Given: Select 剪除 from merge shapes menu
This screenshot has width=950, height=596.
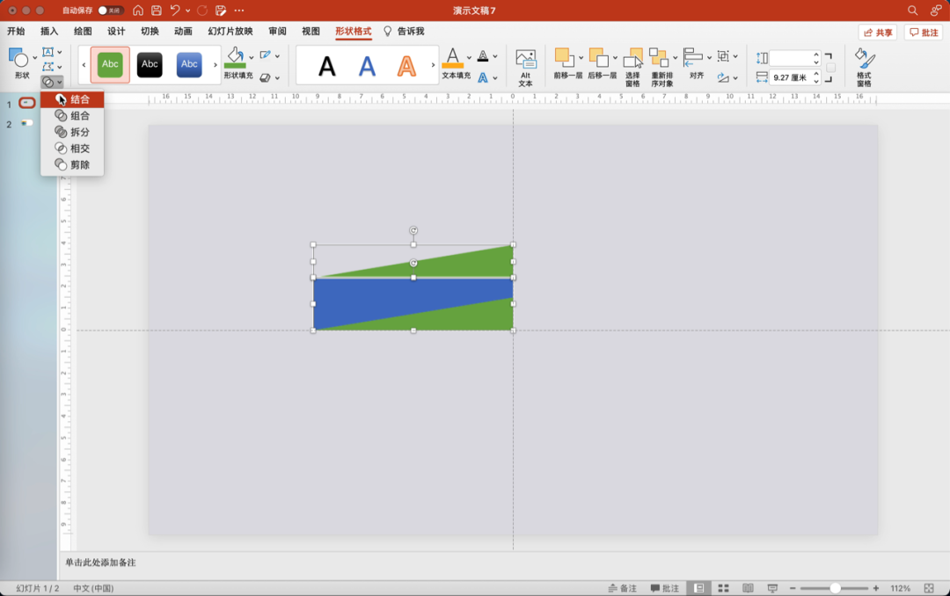Looking at the screenshot, I should (x=72, y=164).
